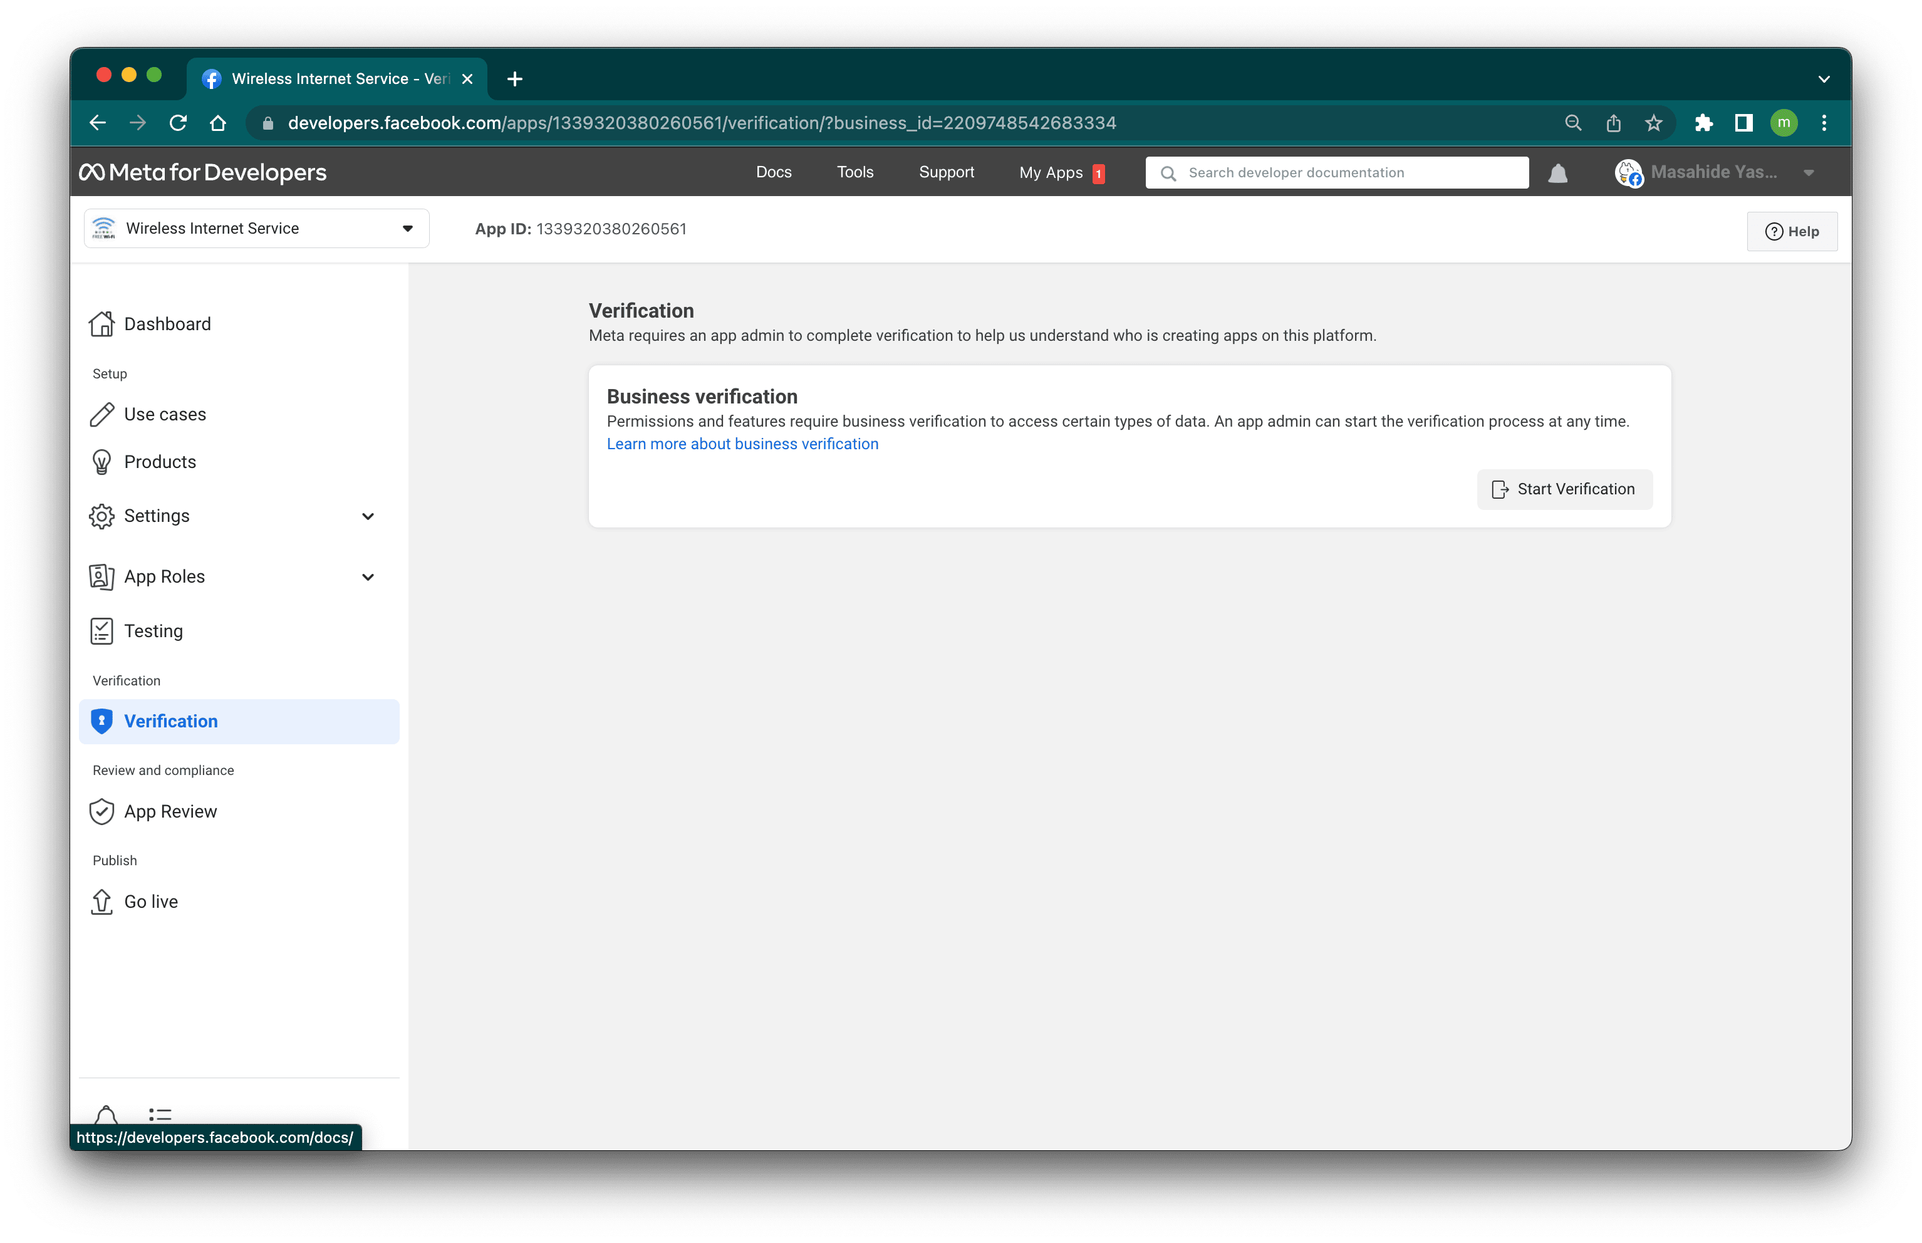Open the Extensions puzzle icon
The height and width of the screenshot is (1243, 1922).
point(1703,123)
